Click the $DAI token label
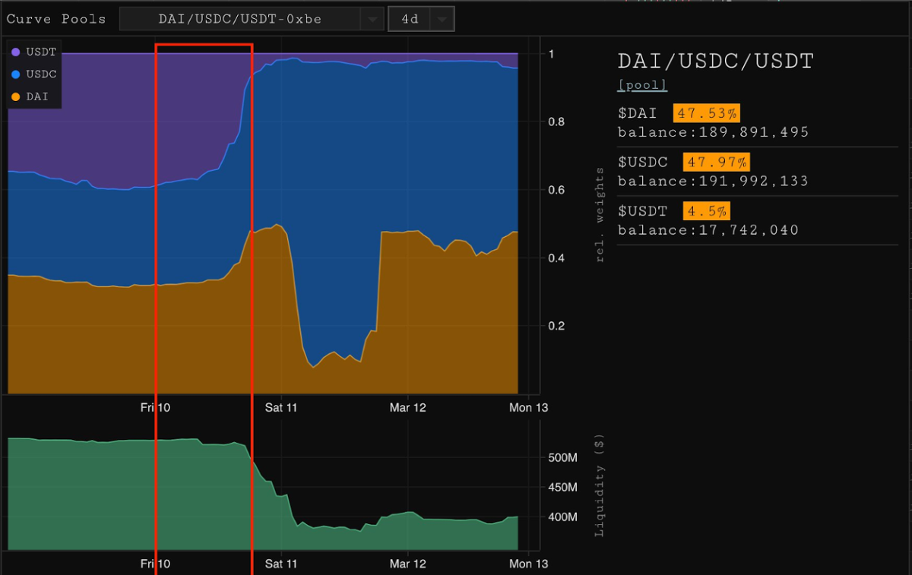Viewport: 912px width, 575px height. 637,114
